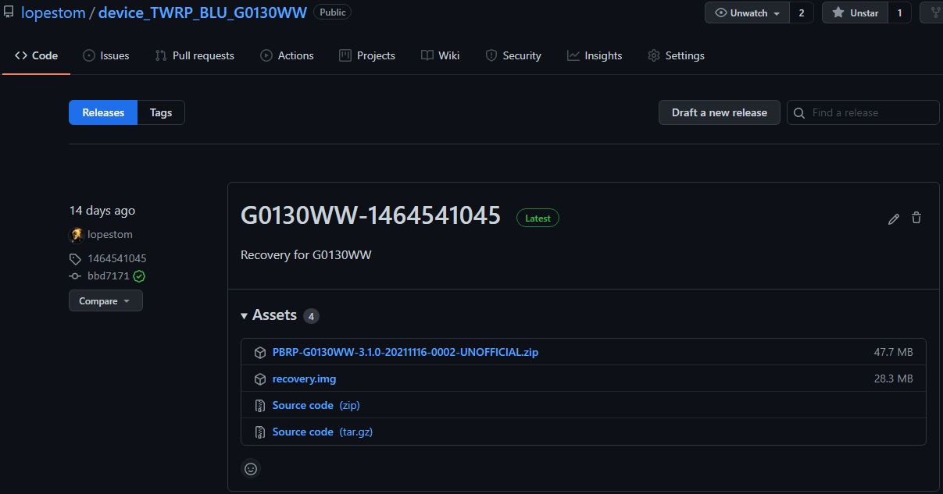Click the '47.7 MB' file size
943x494 pixels.
893,352
